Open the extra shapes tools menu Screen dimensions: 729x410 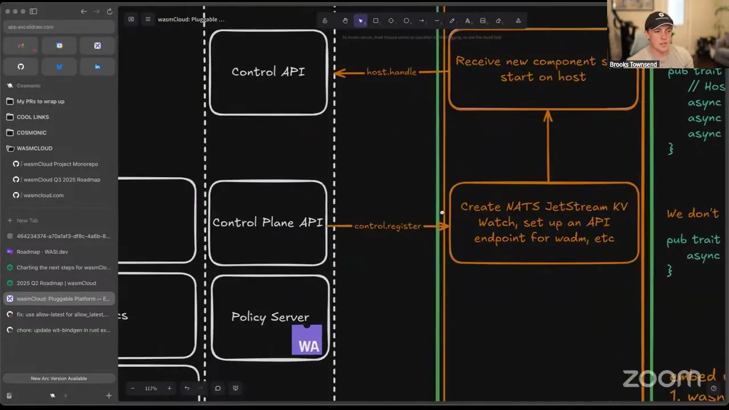click(x=518, y=20)
